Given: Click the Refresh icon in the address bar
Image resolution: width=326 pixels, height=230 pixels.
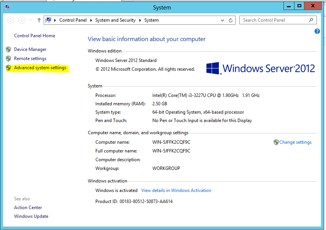Looking at the screenshot, I should [231, 20].
